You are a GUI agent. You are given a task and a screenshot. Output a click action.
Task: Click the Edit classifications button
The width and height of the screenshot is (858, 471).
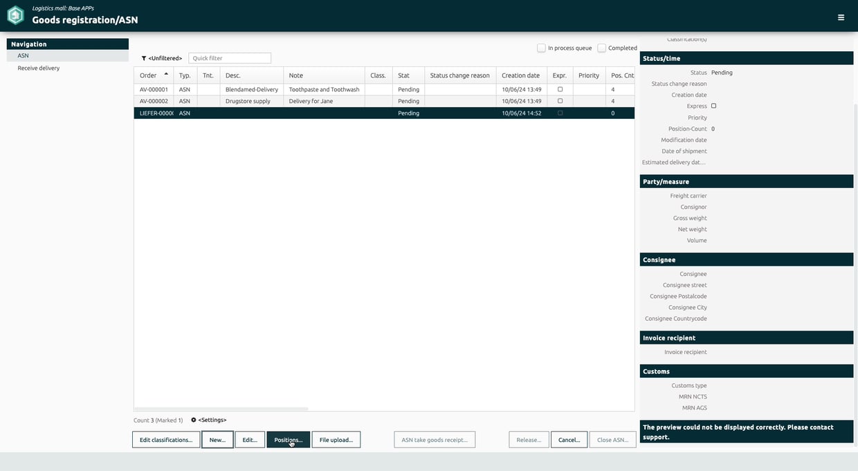166,440
